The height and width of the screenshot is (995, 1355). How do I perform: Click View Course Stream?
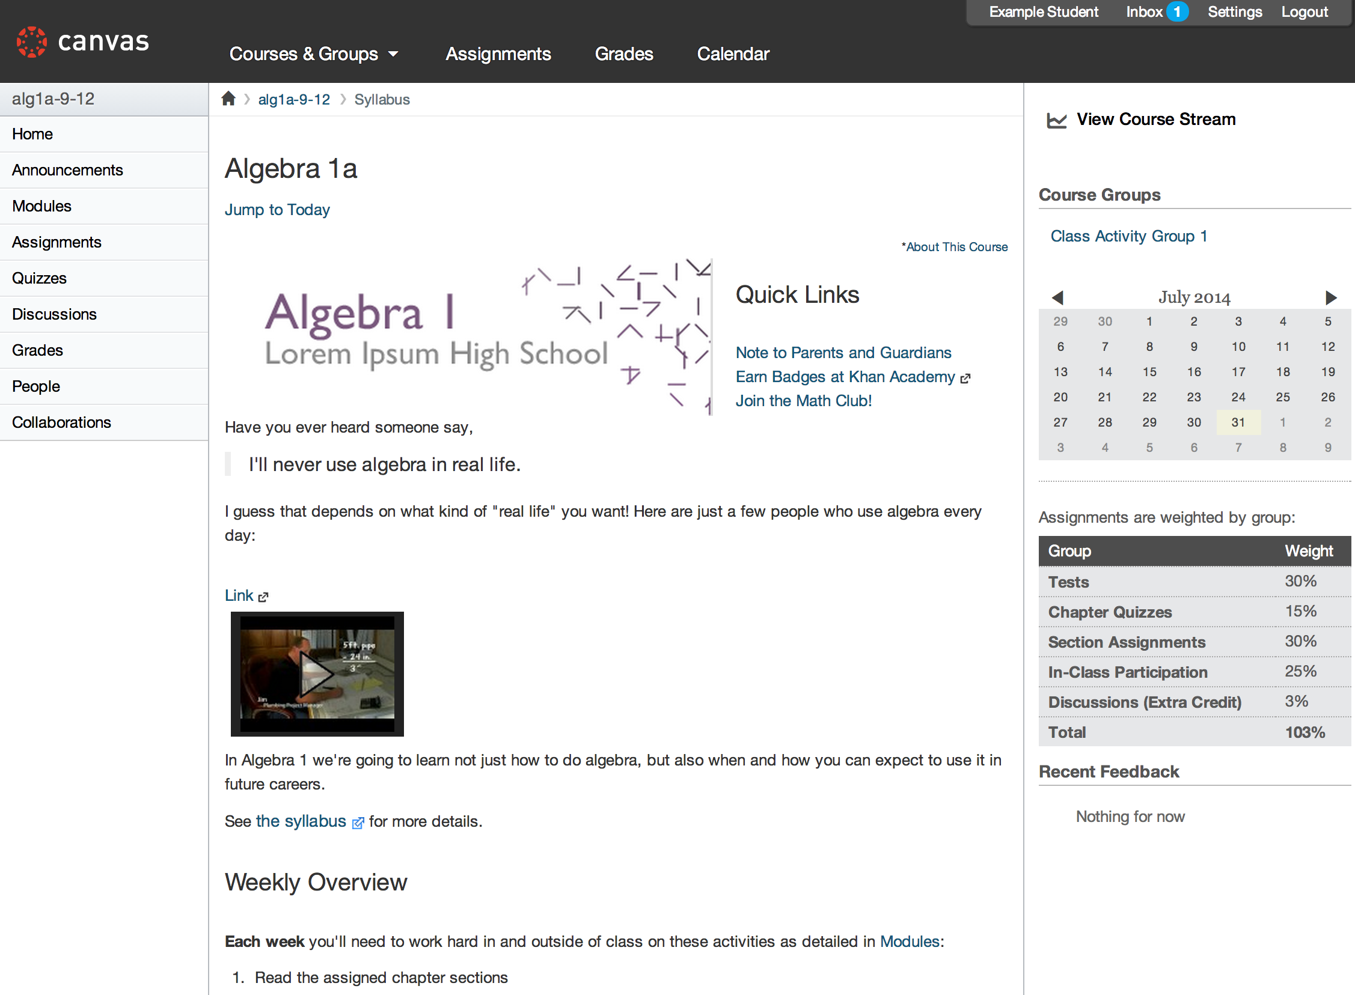pos(1155,120)
